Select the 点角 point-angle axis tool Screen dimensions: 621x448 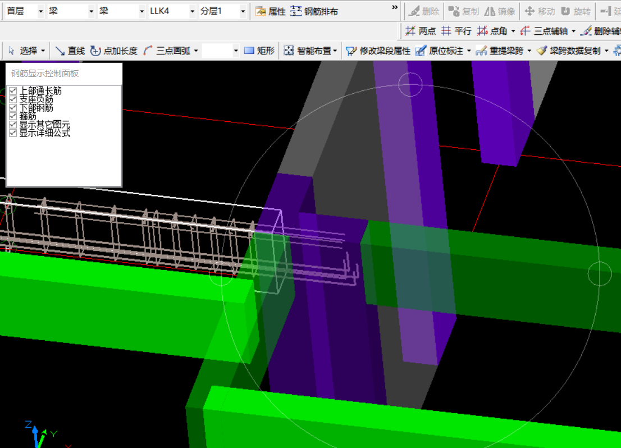(492, 31)
